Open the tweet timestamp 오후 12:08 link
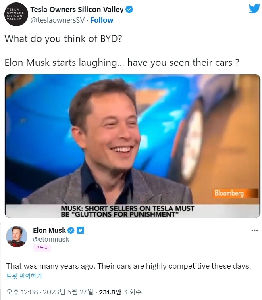This screenshot has width=262, height=300. pos(50,292)
